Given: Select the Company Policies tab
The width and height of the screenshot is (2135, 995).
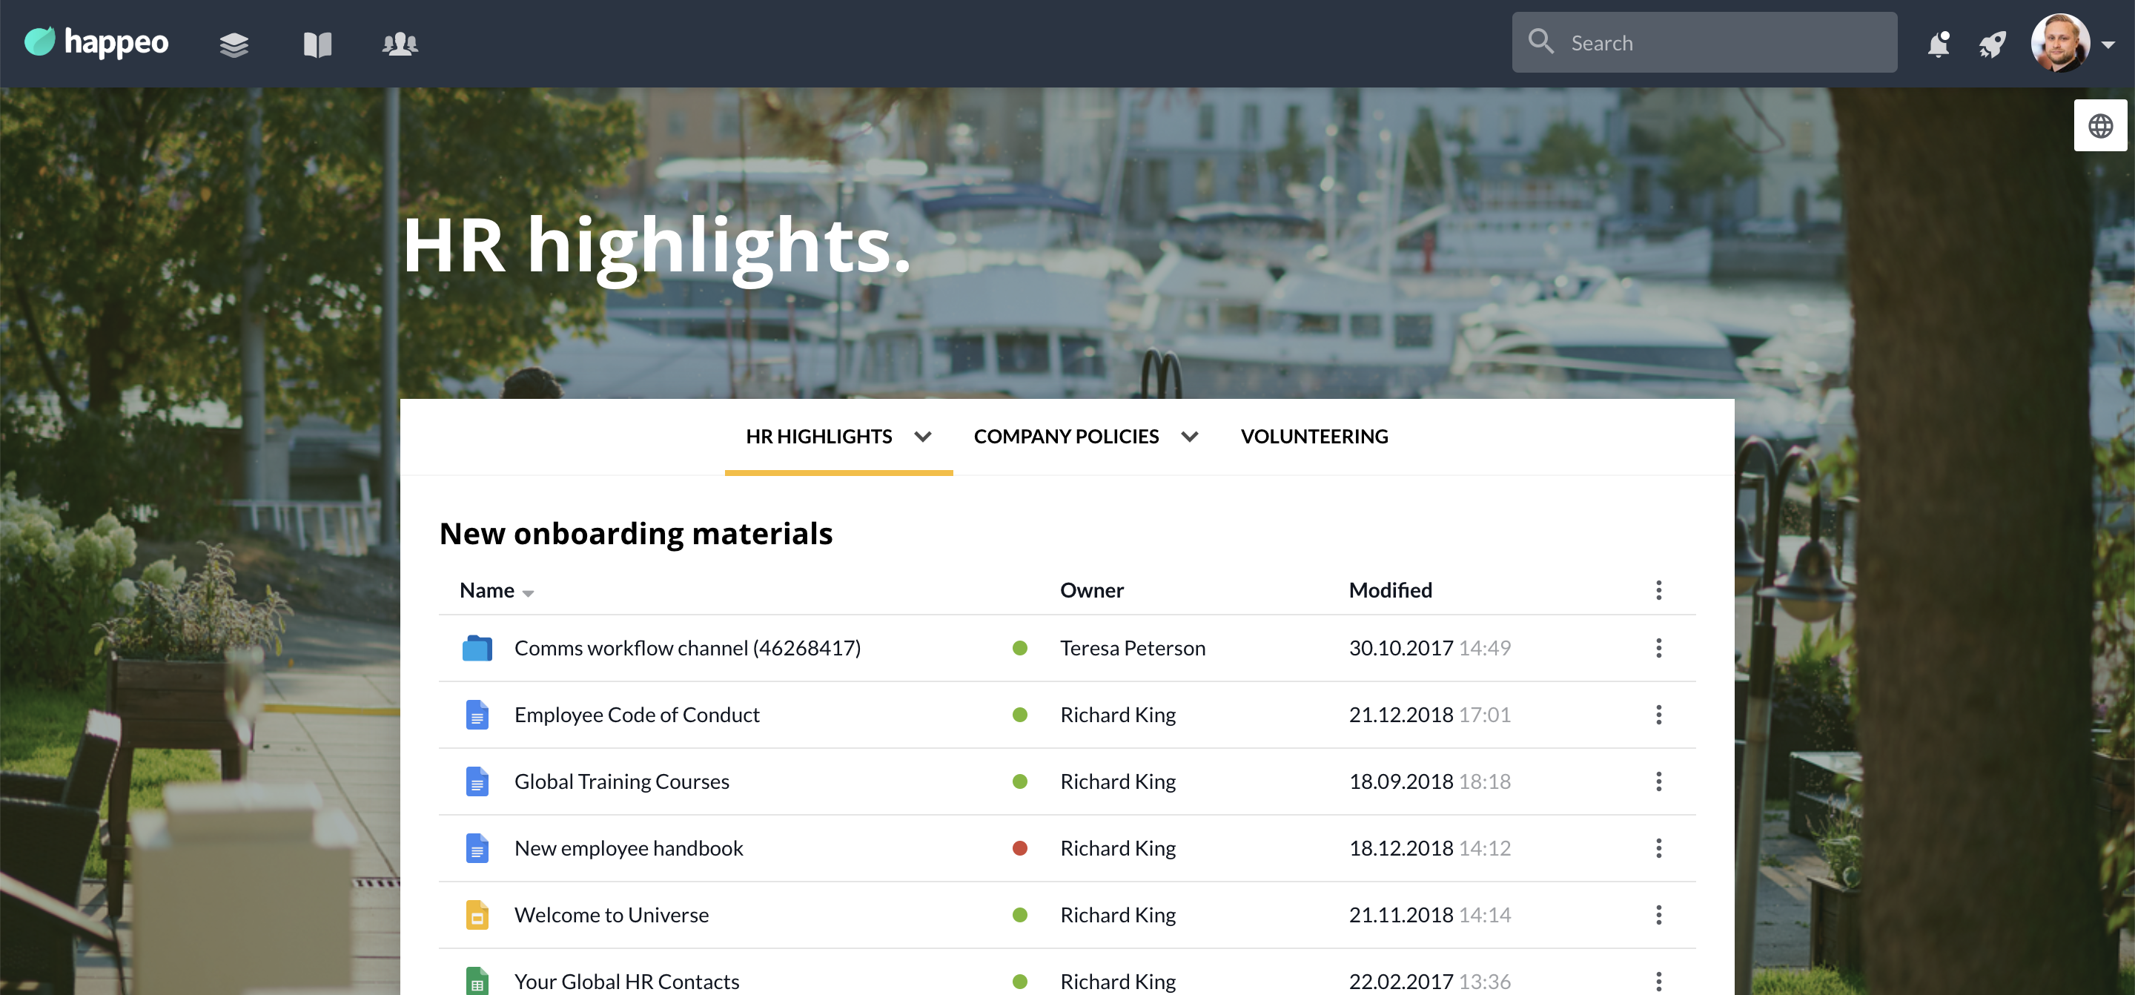Looking at the screenshot, I should pos(1066,436).
